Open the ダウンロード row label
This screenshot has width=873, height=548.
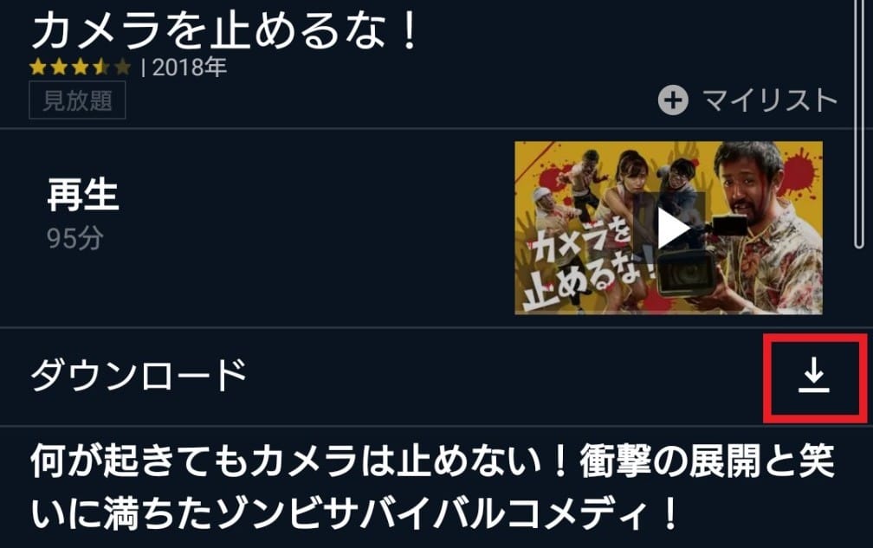point(139,374)
